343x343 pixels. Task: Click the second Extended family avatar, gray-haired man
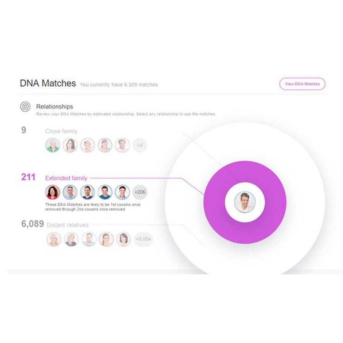tap(70, 192)
